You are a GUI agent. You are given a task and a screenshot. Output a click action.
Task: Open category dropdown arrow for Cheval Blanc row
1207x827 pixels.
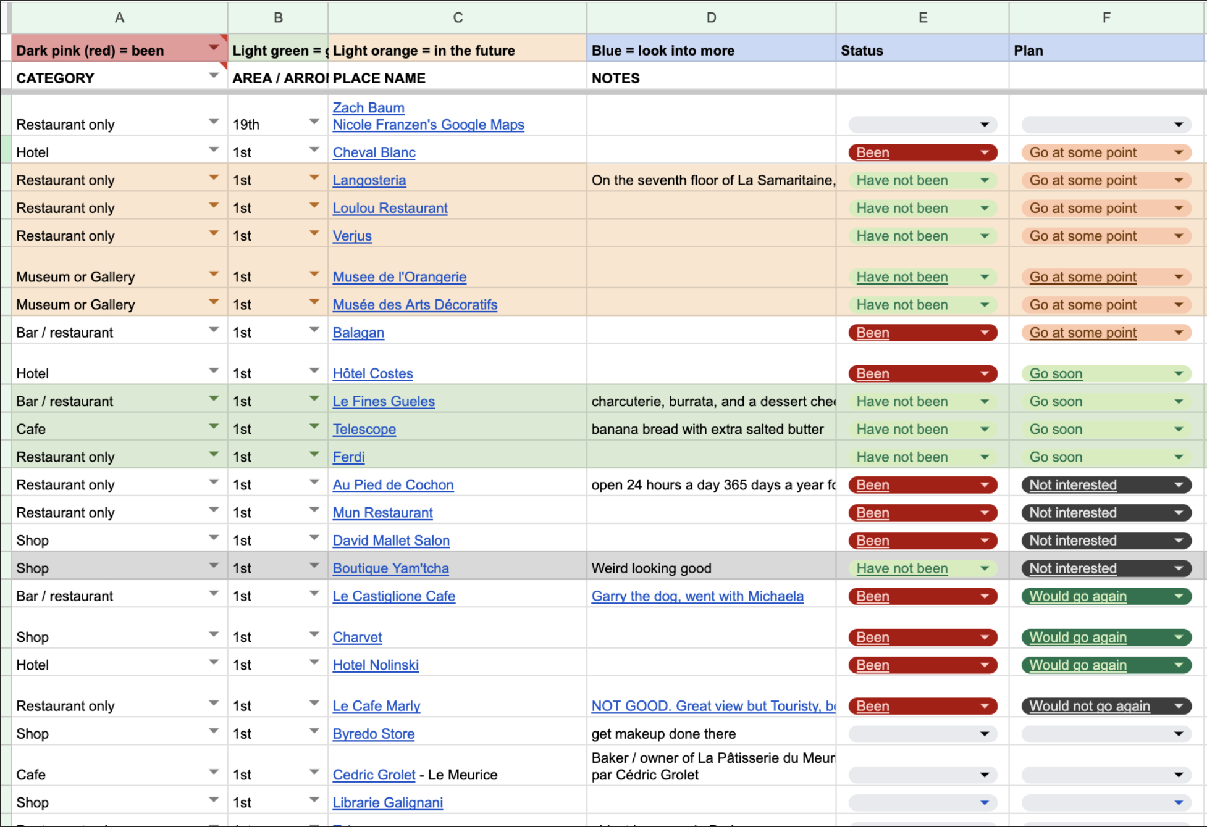214,149
